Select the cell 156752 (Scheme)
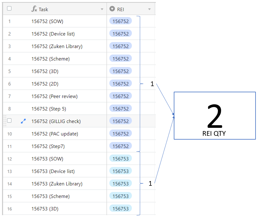The width and height of the screenshot is (257, 216). point(51,59)
